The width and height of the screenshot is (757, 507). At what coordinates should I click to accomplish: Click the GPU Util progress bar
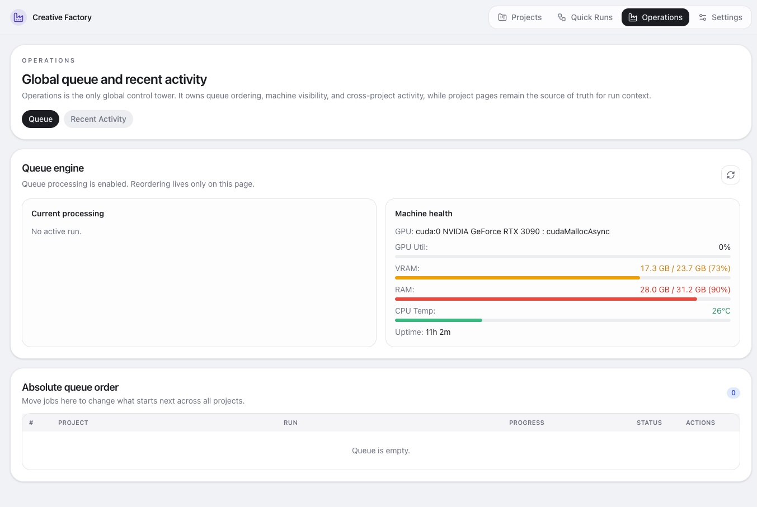[562, 257]
